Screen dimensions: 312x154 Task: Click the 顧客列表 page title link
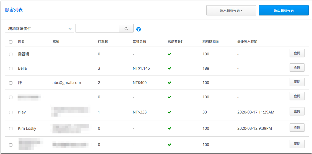14,10
